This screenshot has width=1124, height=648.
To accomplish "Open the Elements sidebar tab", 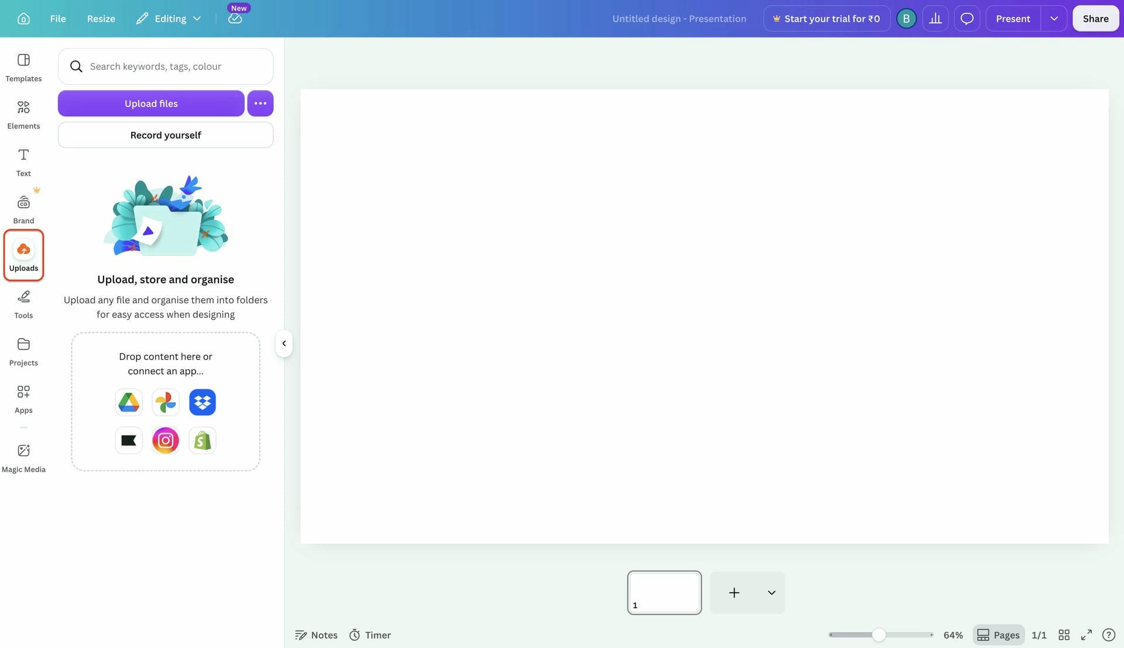I will 23,115.
